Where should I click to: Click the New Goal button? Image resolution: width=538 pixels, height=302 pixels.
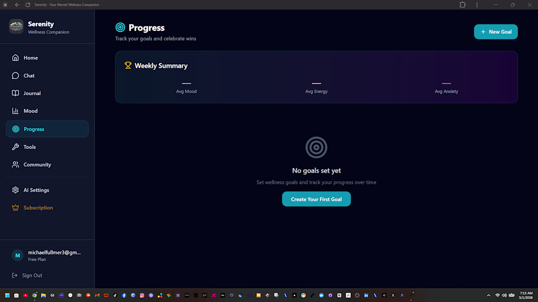(496, 32)
